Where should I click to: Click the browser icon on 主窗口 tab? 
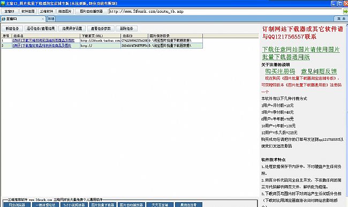click(x=3, y=19)
